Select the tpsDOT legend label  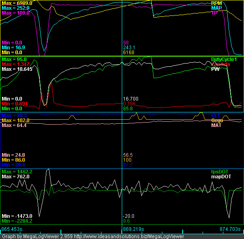coord(220,172)
